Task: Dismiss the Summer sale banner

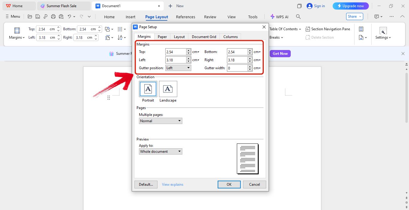Action: pos(403,54)
